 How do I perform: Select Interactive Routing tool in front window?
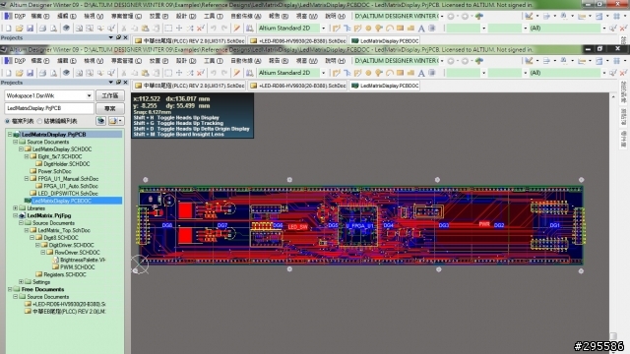pyautogui.click(x=337, y=73)
